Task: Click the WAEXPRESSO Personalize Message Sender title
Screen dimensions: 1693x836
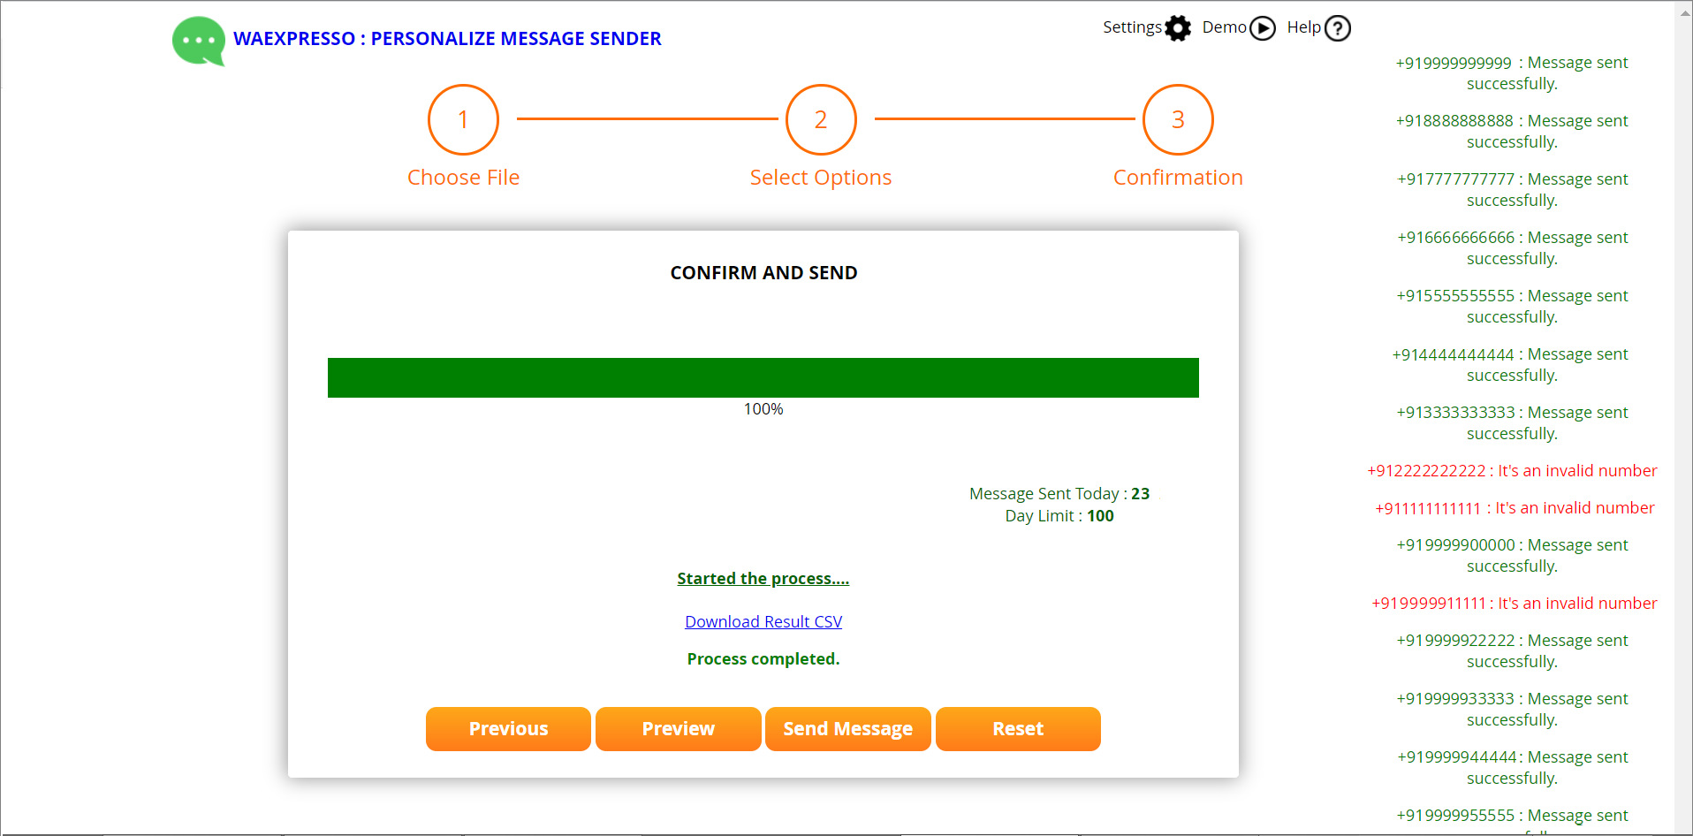Action: pos(447,39)
